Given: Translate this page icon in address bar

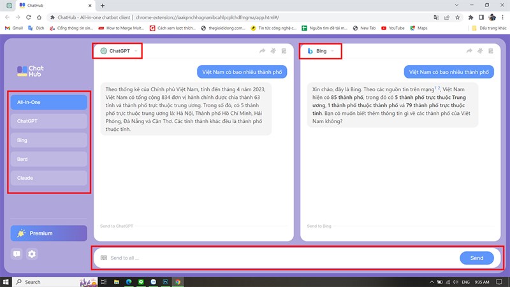Looking at the screenshot, I should pyautogui.click(x=436, y=17).
